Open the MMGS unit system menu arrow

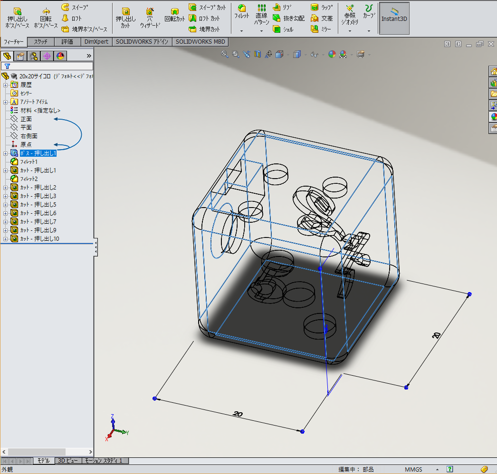click(438, 470)
